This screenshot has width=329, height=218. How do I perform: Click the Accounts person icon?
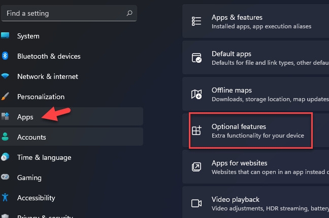pyautogui.click(x=5, y=137)
